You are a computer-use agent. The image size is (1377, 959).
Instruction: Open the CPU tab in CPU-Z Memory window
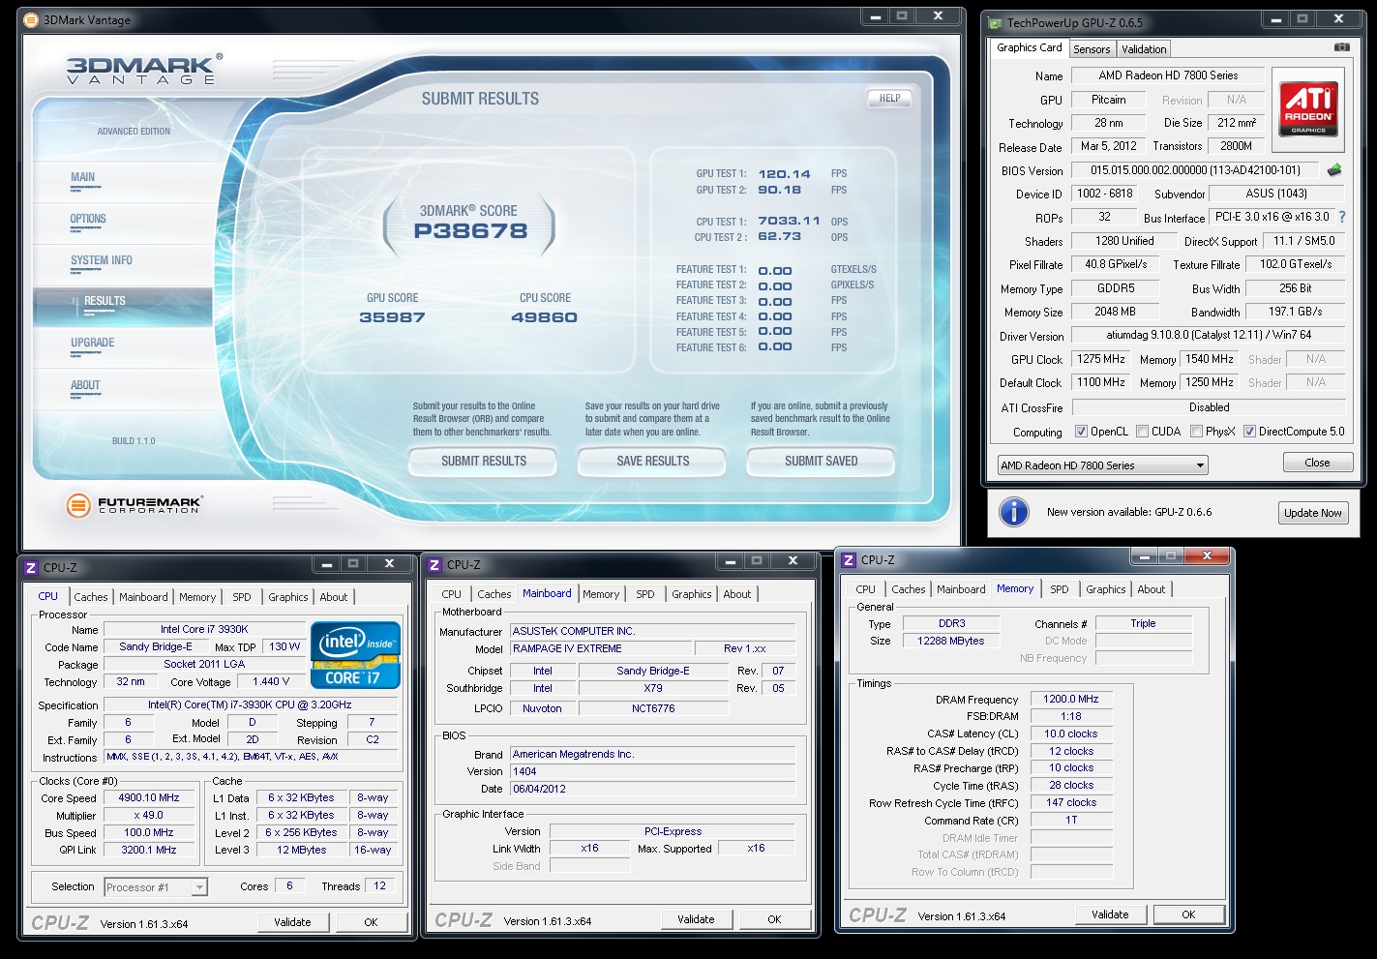coord(865,589)
